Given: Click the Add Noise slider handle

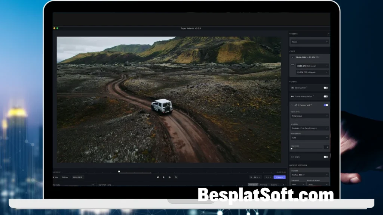Looking at the screenshot, I should (292, 149).
